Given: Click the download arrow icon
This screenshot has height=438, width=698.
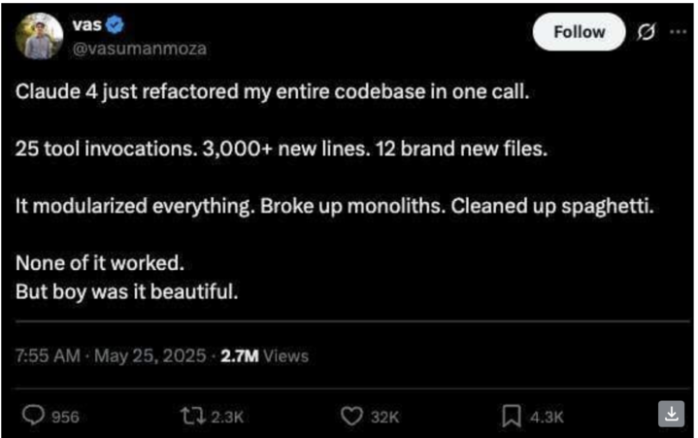Looking at the screenshot, I should [x=672, y=414].
